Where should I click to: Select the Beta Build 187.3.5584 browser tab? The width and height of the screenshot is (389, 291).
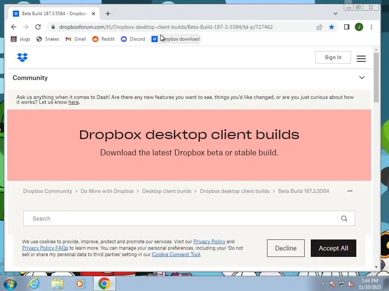click(x=54, y=14)
